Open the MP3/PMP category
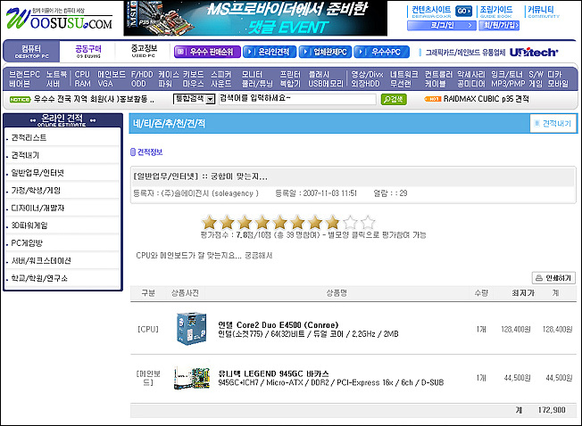This screenshot has height=426, width=582. tap(508, 84)
